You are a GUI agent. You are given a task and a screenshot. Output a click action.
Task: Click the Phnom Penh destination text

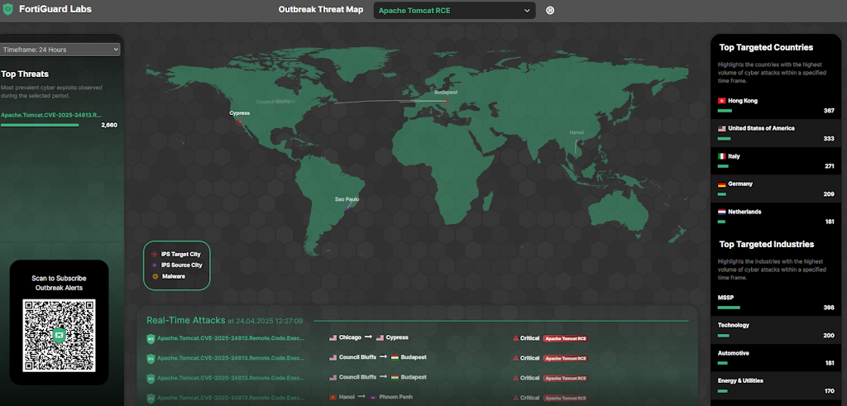395,398
